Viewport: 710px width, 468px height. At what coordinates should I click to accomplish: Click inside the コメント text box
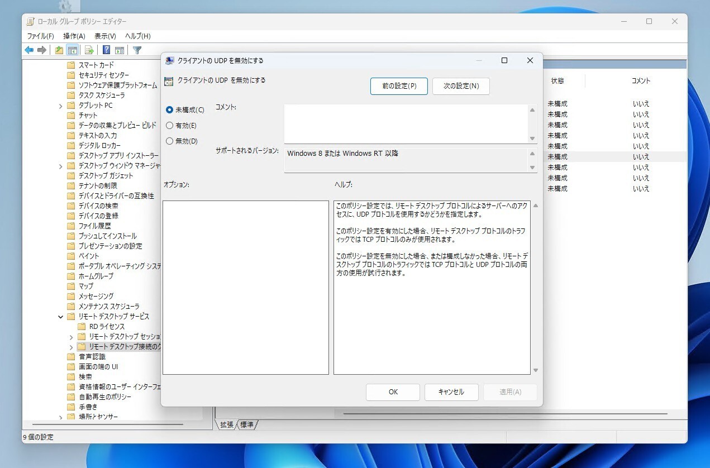click(406, 123)
